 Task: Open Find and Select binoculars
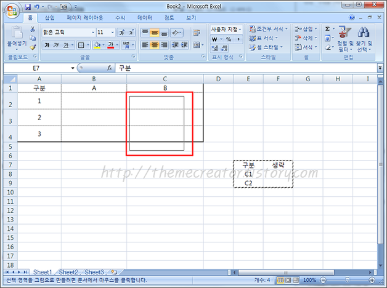[364, 39]
